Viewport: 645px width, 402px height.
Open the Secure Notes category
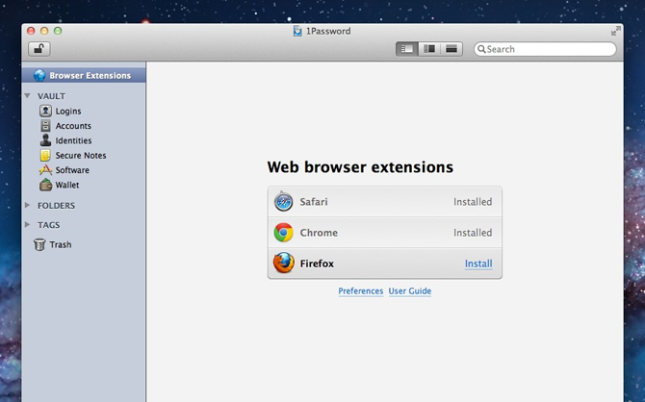[x=81, y=156]
